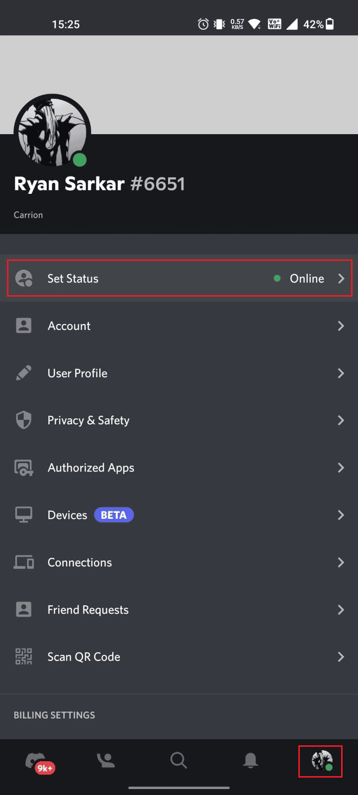This screenshot has width=358, height=795.
Task: Select the profile avatar tab
Action: pyautogui.click(x=322, y=760)
